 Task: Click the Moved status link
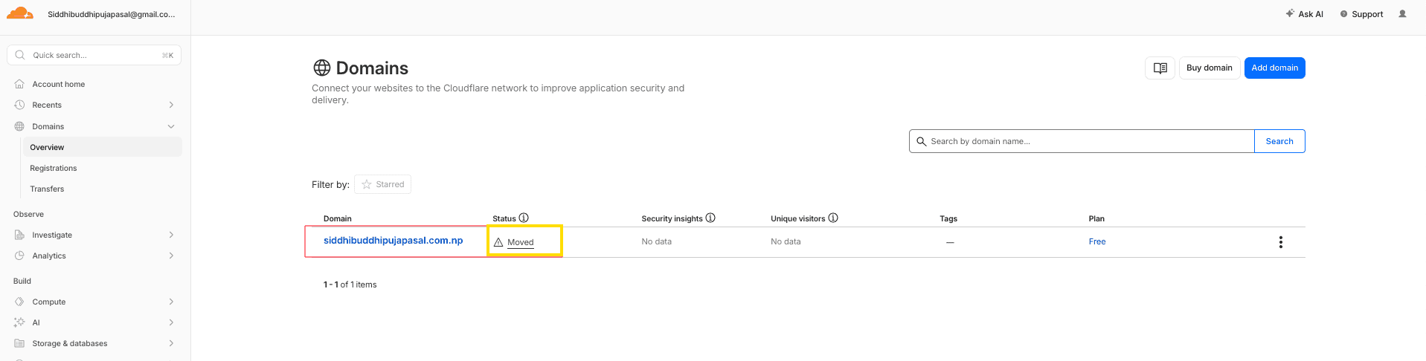coord(521,242)
